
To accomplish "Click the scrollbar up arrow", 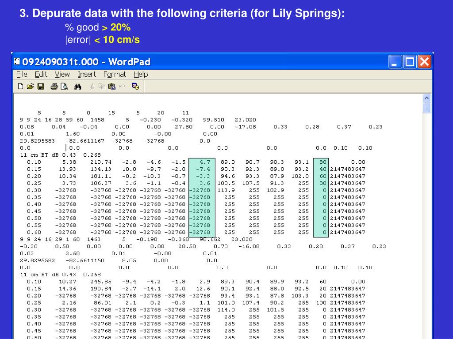I will pos(427,98).
